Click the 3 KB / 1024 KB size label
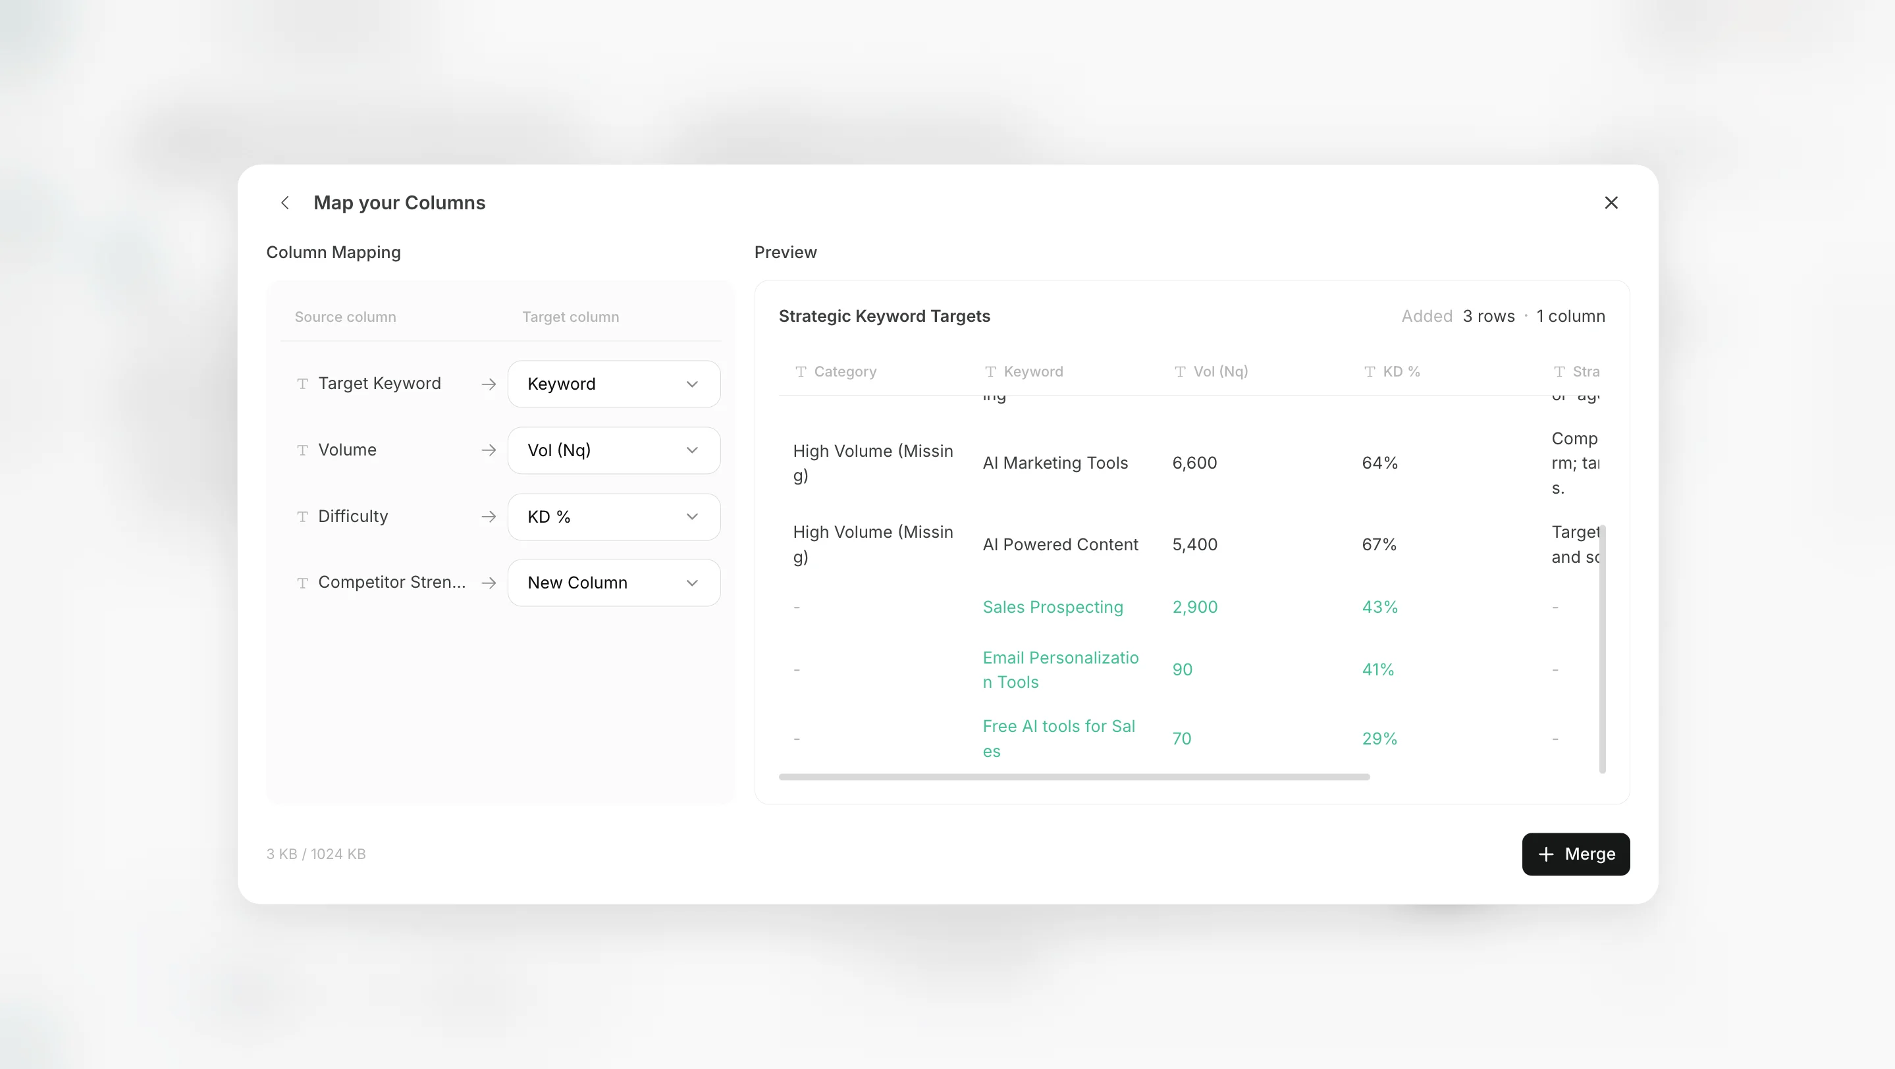Screen dimensions: 1895x1069 click(x=315, y=854)
